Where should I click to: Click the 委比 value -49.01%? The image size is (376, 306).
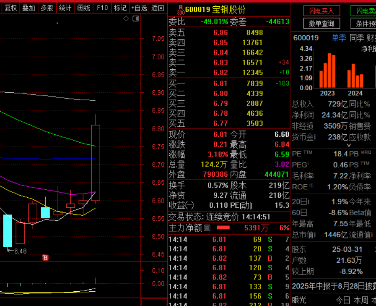tap(215, 22)
